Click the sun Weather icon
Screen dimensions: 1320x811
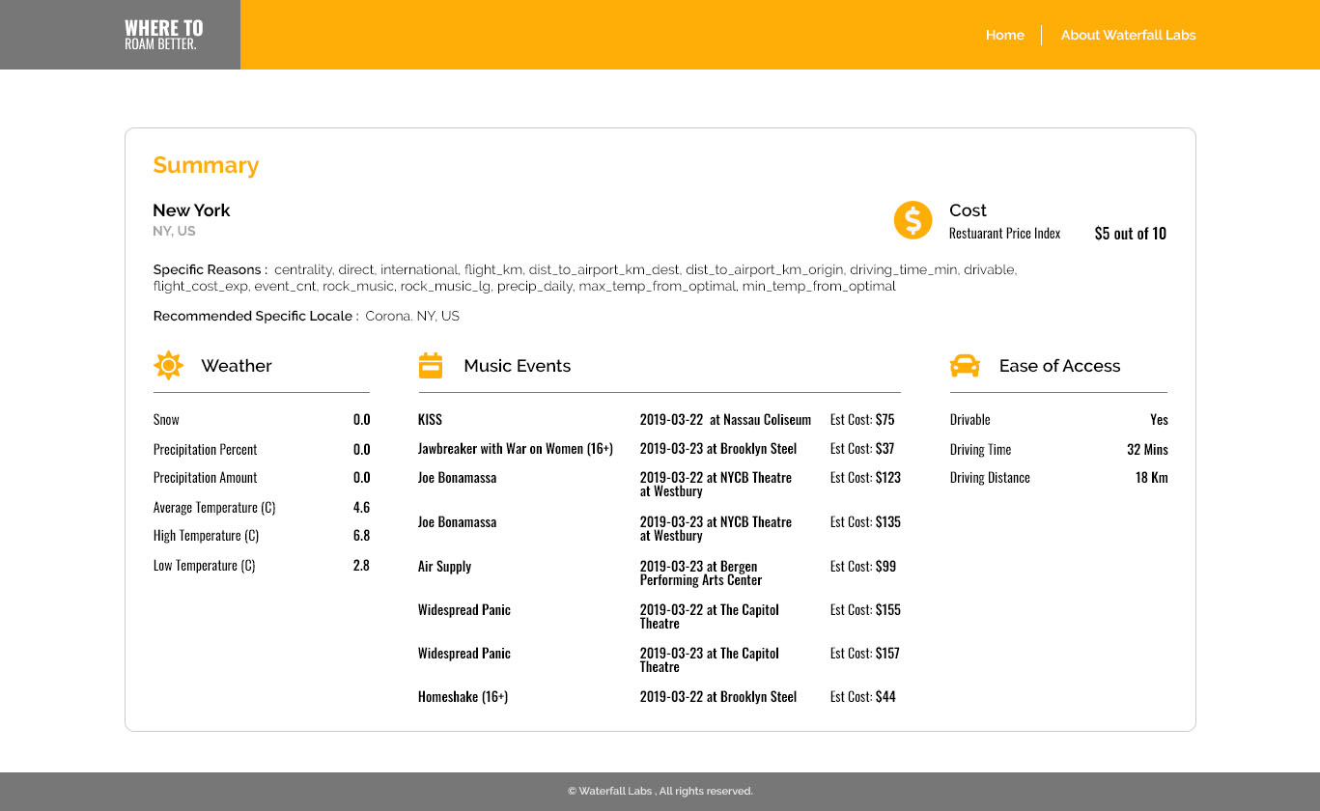point(168,366)
